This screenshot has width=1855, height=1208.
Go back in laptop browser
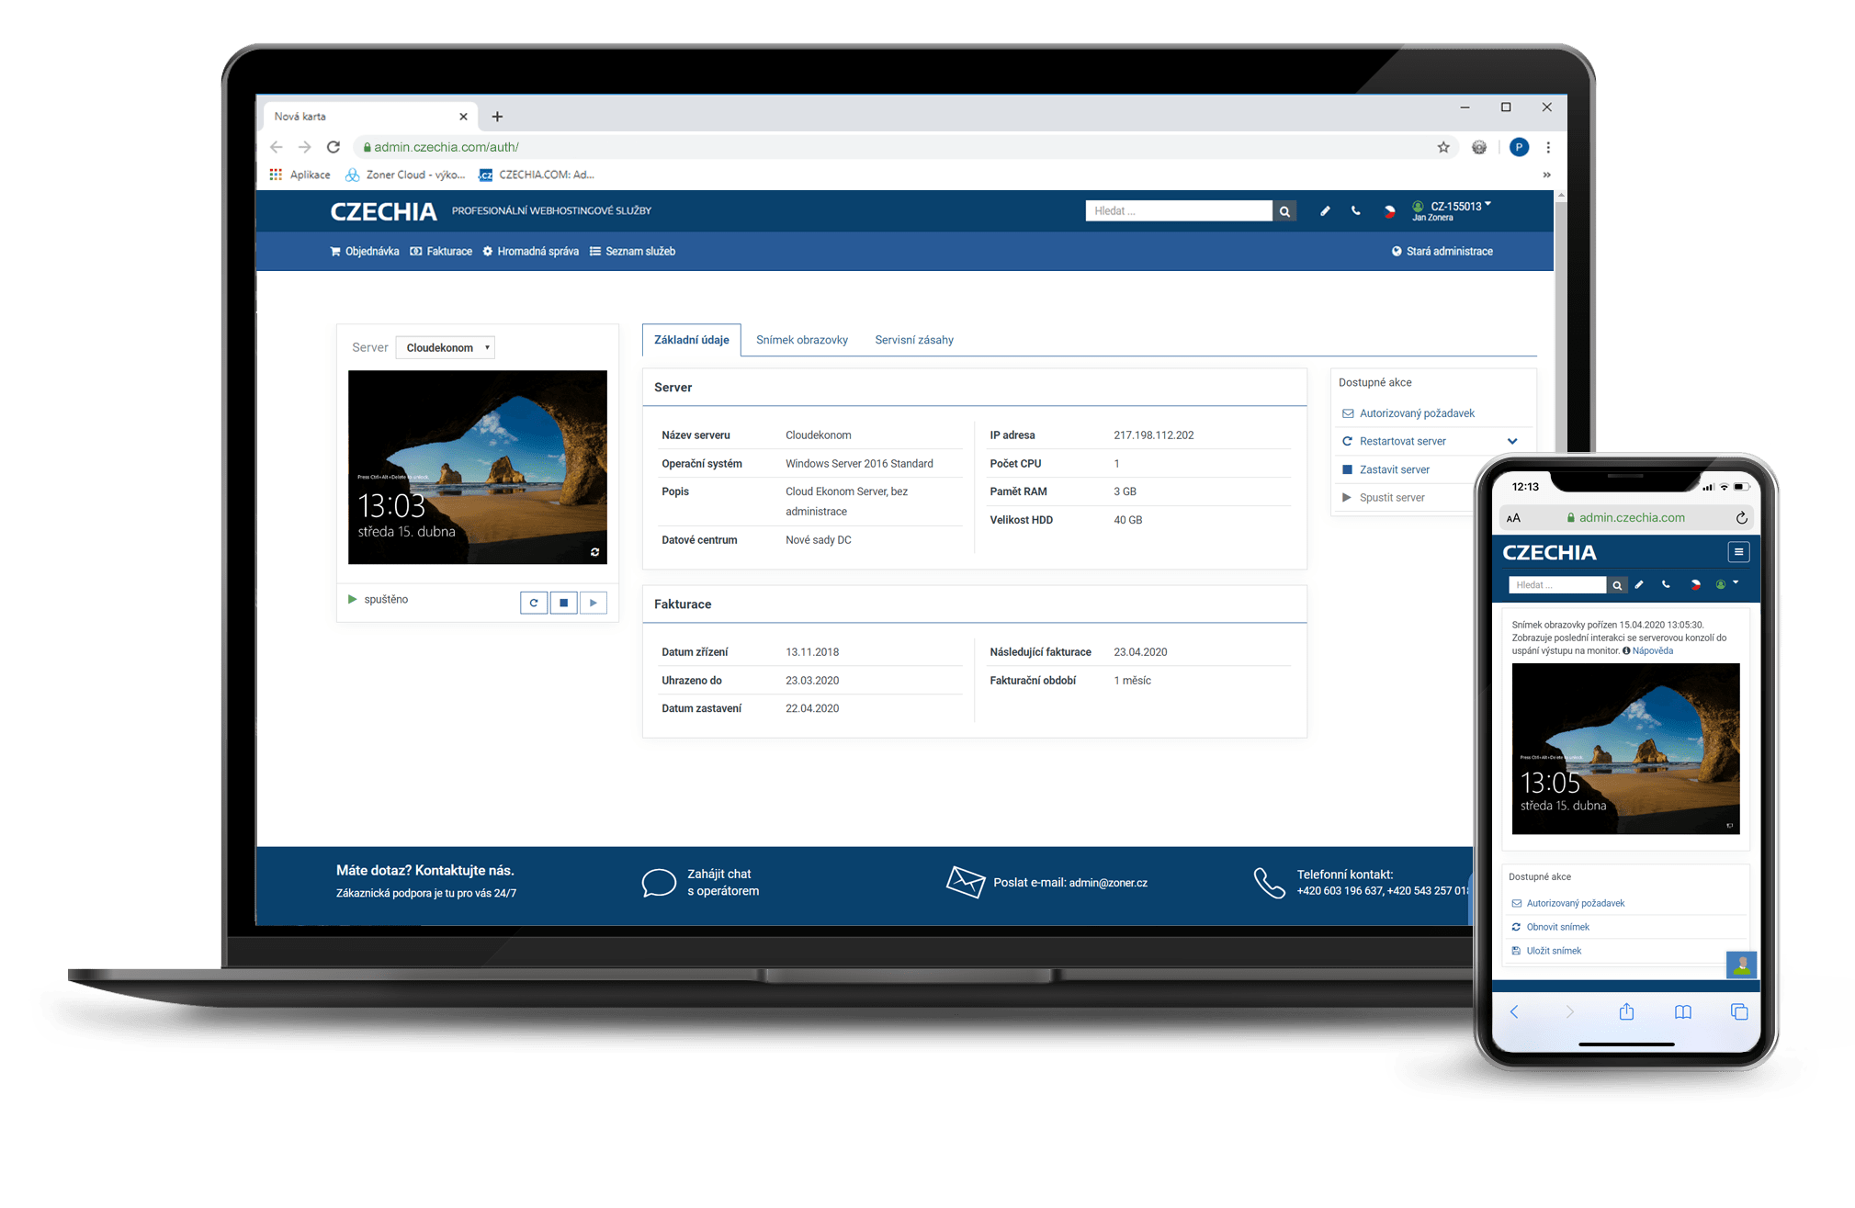click(277, 147)
